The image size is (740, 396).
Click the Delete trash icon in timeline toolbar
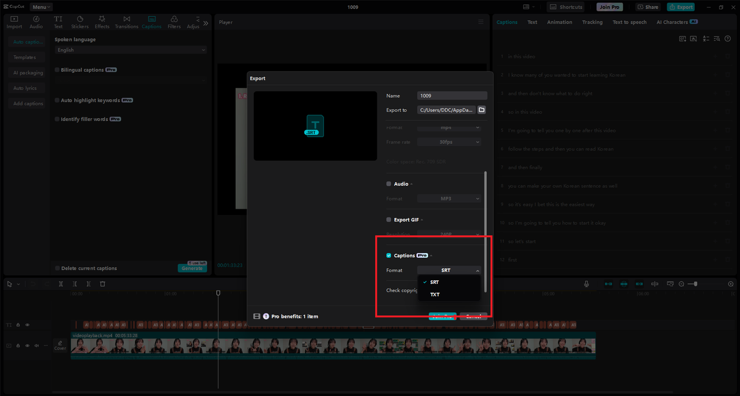pos(102,284)
